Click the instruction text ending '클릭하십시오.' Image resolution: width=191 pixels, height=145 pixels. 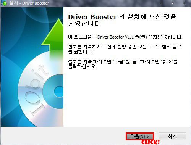click(x=123, y=64)
